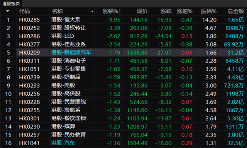247x148 pixels.
Task: Sort by the 涨跌 column header
Action: pos(166,11)
